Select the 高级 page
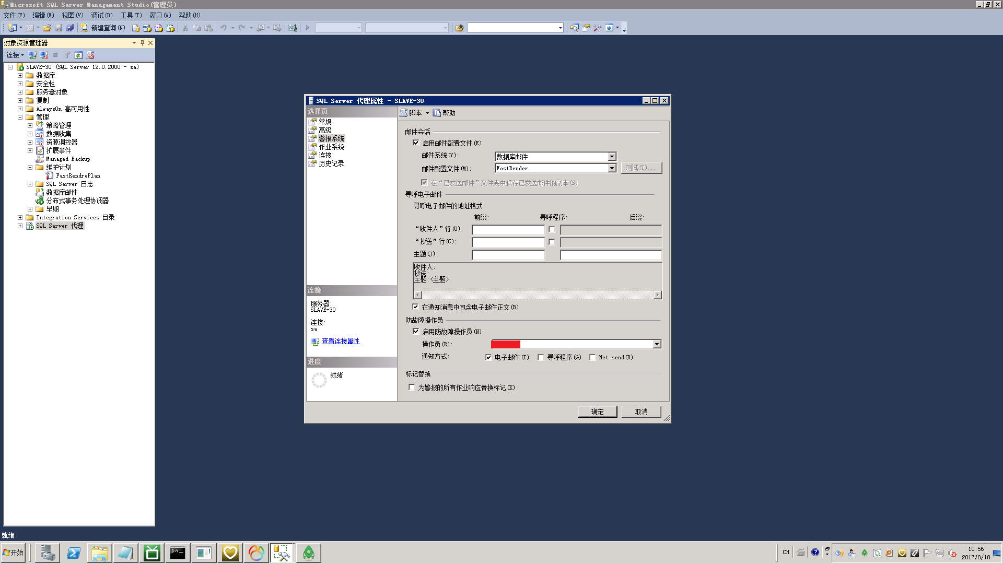 tap(325, 130)
